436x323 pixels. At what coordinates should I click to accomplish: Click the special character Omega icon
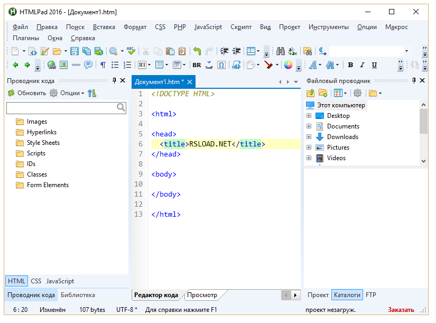[x=221, y=65]
